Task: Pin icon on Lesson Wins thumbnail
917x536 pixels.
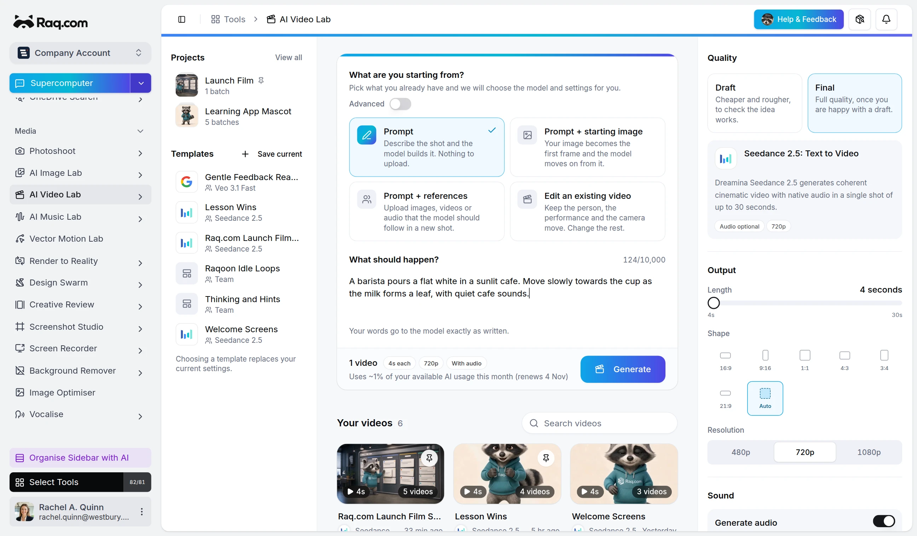Action: click(546, 458)
